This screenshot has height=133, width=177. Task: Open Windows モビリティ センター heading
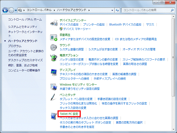[78, 84]
